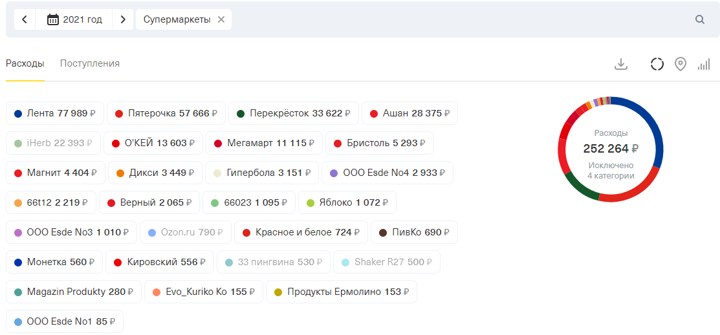
Task: Open the 2021 год date picker
Action: [x=74, y=19]
